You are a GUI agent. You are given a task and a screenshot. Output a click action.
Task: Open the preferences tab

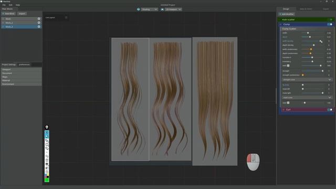pyautogui.click(x=24, y=65)
